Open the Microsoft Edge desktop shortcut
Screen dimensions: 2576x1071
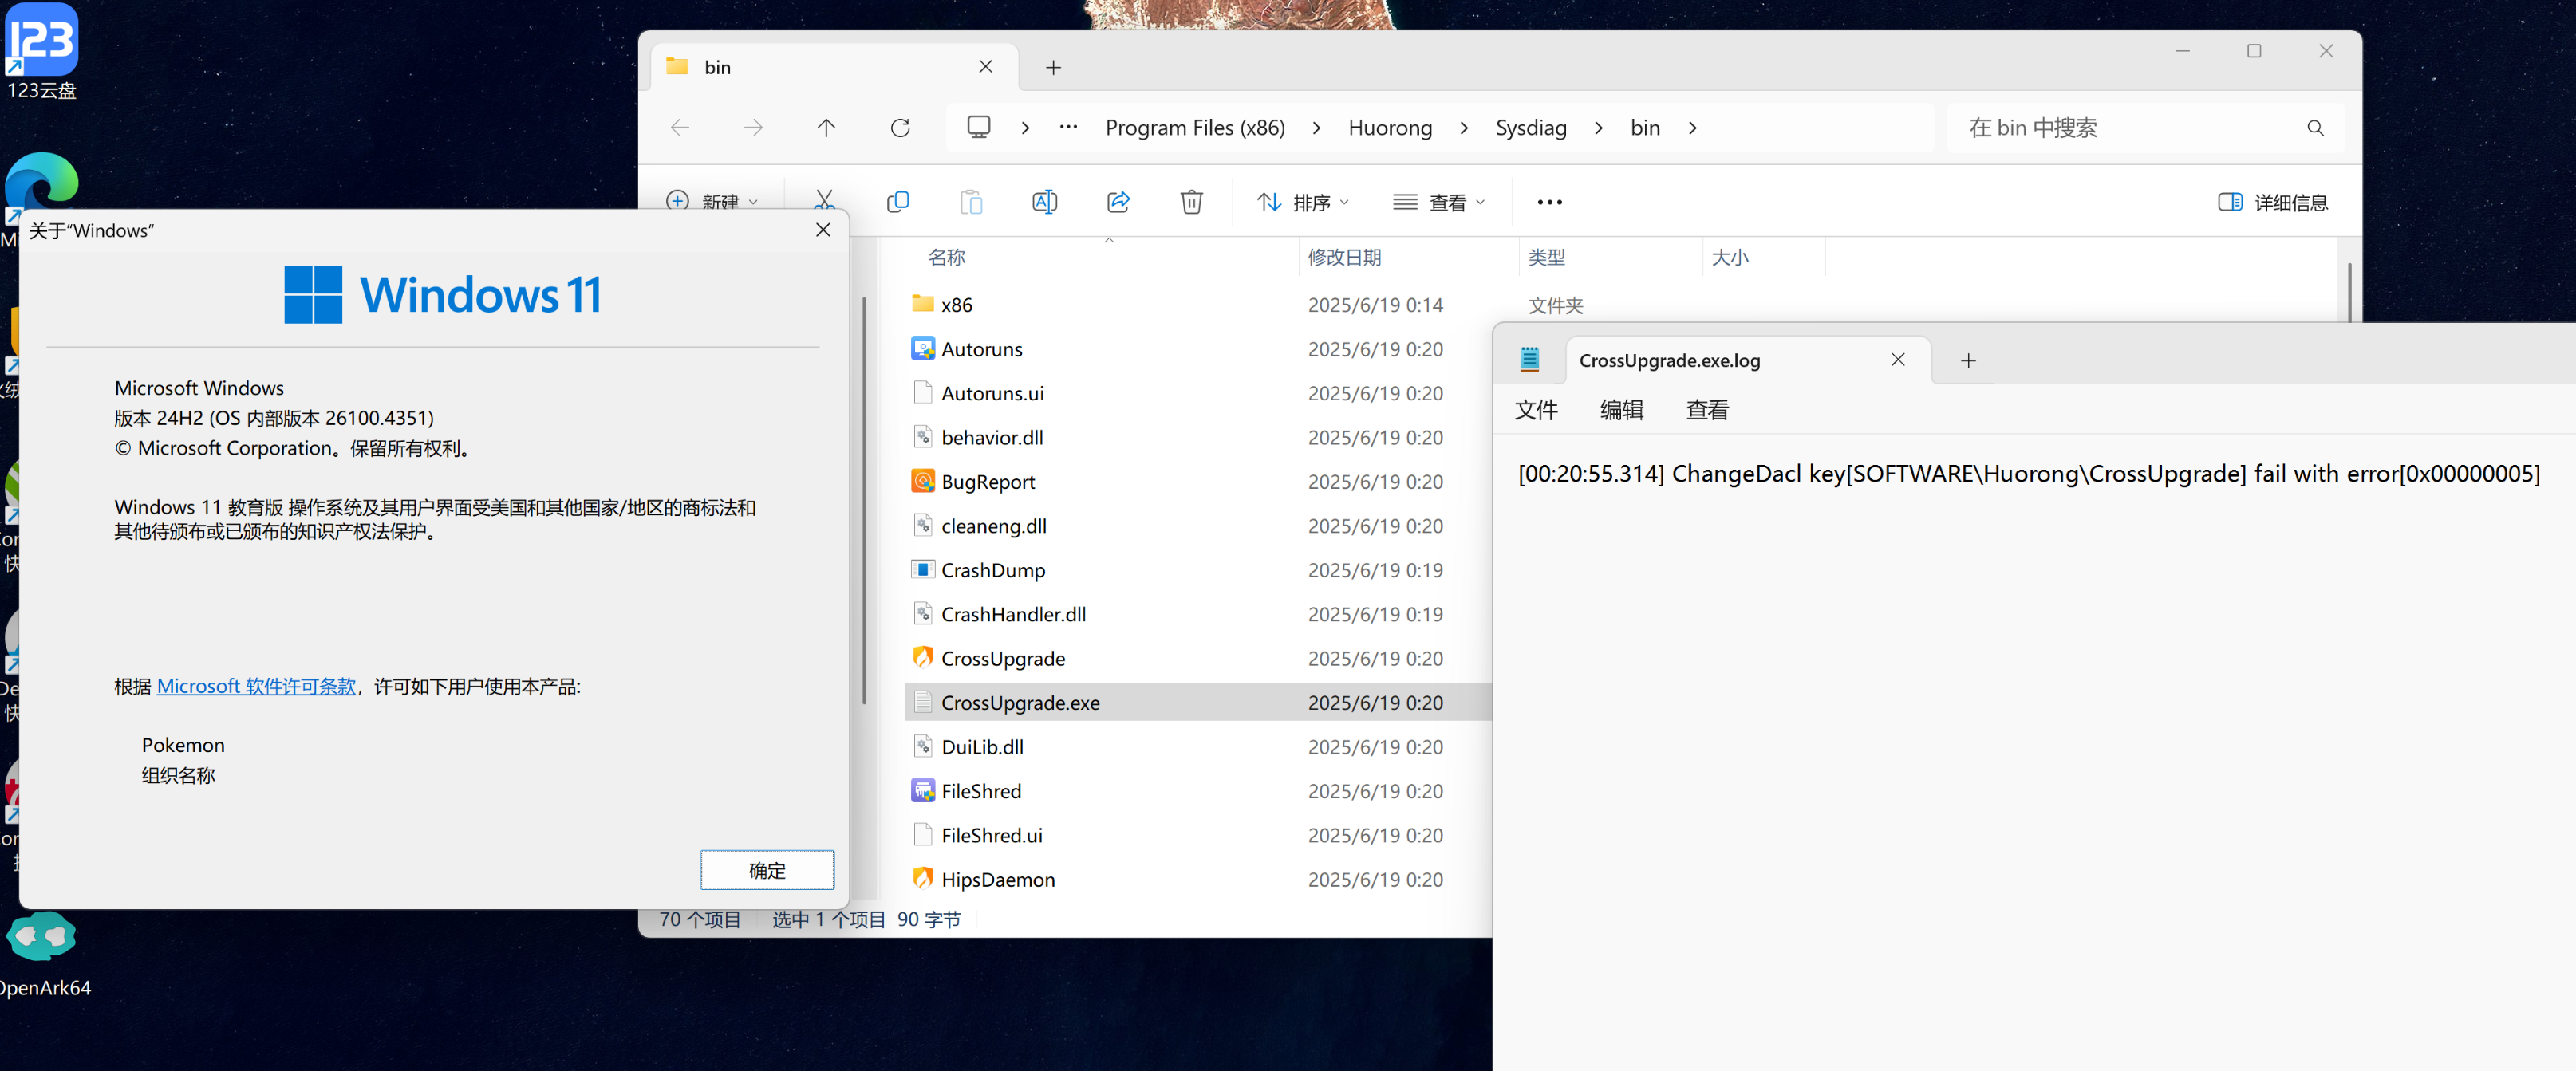coord(41,183)
